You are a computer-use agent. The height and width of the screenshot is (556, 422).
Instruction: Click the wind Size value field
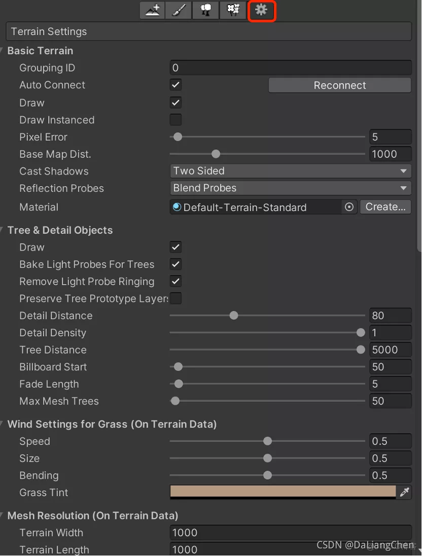point(391,458)
